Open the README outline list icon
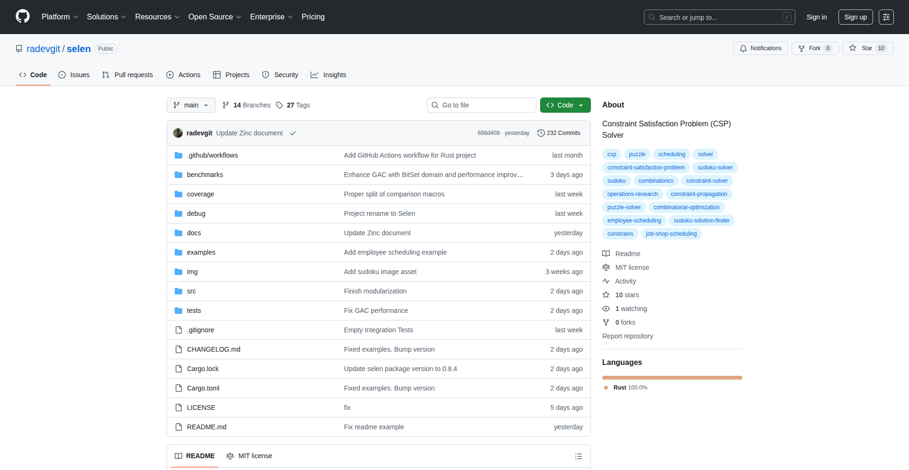This screenshot has height=470, width=909. [578, 456]
